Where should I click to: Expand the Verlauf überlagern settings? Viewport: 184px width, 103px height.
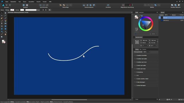pyautogui.click(x=135, y=86)
